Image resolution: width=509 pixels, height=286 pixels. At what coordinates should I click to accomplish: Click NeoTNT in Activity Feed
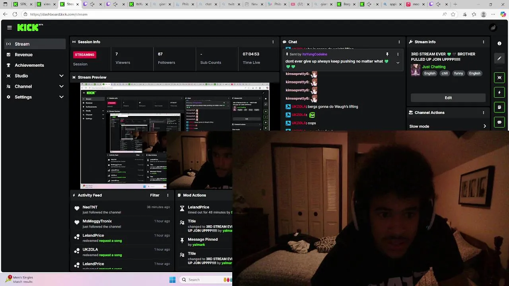pos(90,207)
